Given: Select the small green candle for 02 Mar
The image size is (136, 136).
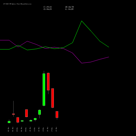Looking at the screenshot, I should click(9, 122).
